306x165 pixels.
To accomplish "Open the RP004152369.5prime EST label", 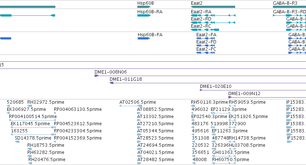I will (78, 138).
